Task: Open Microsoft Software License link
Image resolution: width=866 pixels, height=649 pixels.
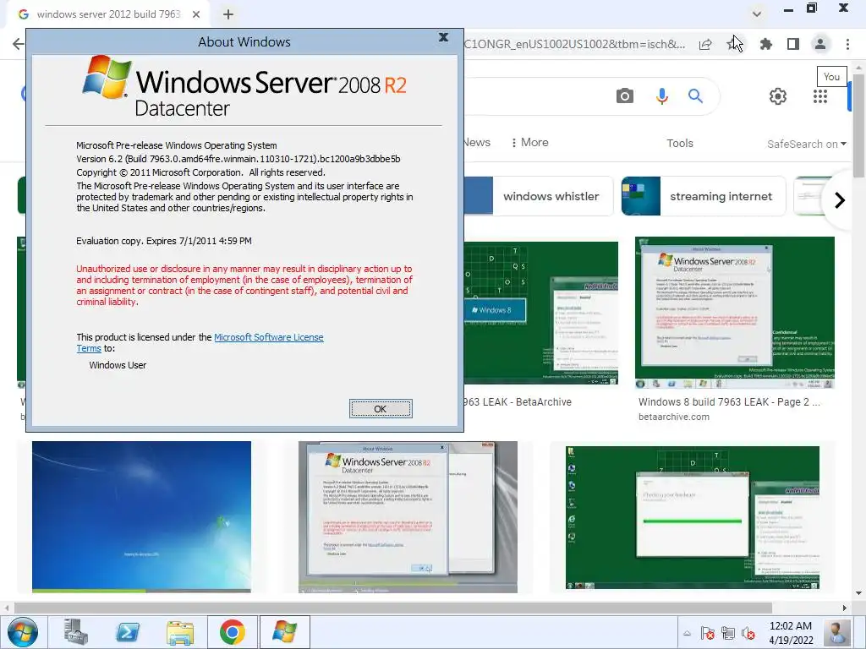Action: (x=268, y=337)
